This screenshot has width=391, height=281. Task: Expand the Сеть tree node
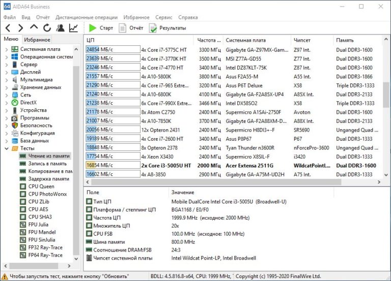pyautogui.click(x=7, y=95)
